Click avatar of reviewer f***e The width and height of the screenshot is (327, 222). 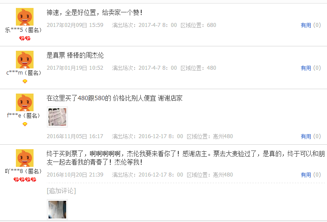[x=25, y=102]
